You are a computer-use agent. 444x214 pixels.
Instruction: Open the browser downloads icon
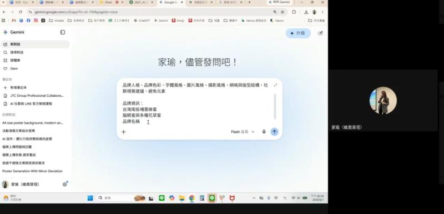306,12
